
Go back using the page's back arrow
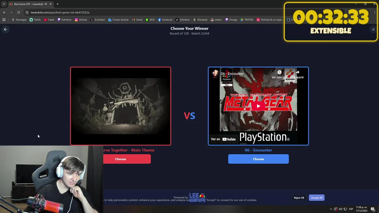click(5, 29)
